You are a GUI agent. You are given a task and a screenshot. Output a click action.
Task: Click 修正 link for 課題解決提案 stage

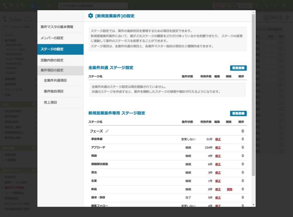(x=218, y=164)
